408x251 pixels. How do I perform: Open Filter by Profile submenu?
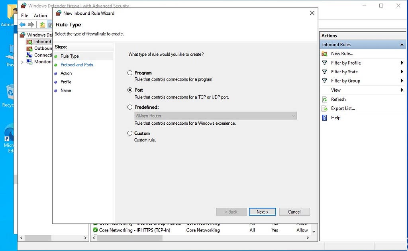[346, 63]
